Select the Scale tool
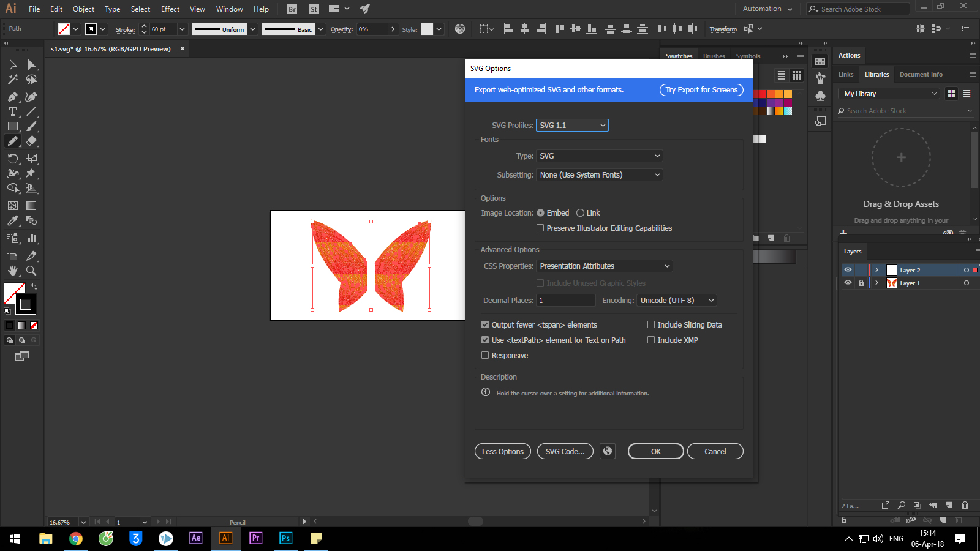Viewport: 980px width, 551px height. tap(31, 159)
